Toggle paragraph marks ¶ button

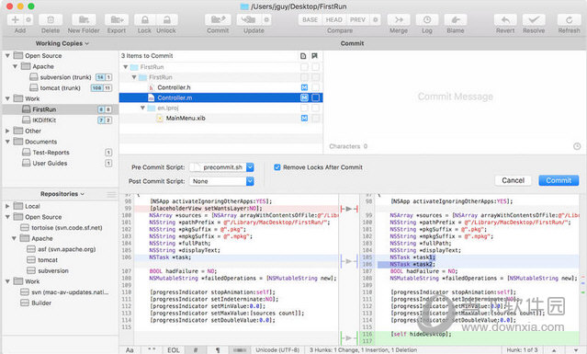click(218, 350)
